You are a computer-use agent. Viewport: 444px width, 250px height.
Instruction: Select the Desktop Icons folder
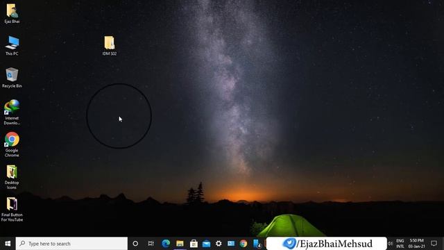click(12, 177)
